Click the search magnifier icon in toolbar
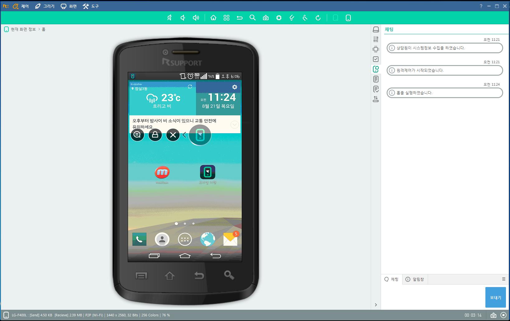510x321 pixels. [253, 18]
